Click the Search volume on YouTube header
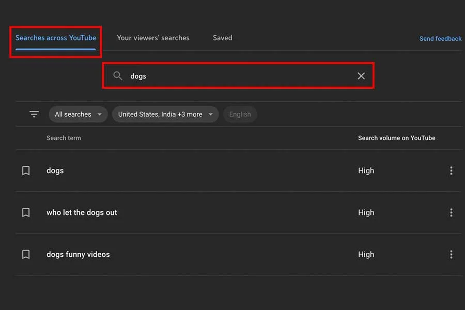 (x=397, y=138)
